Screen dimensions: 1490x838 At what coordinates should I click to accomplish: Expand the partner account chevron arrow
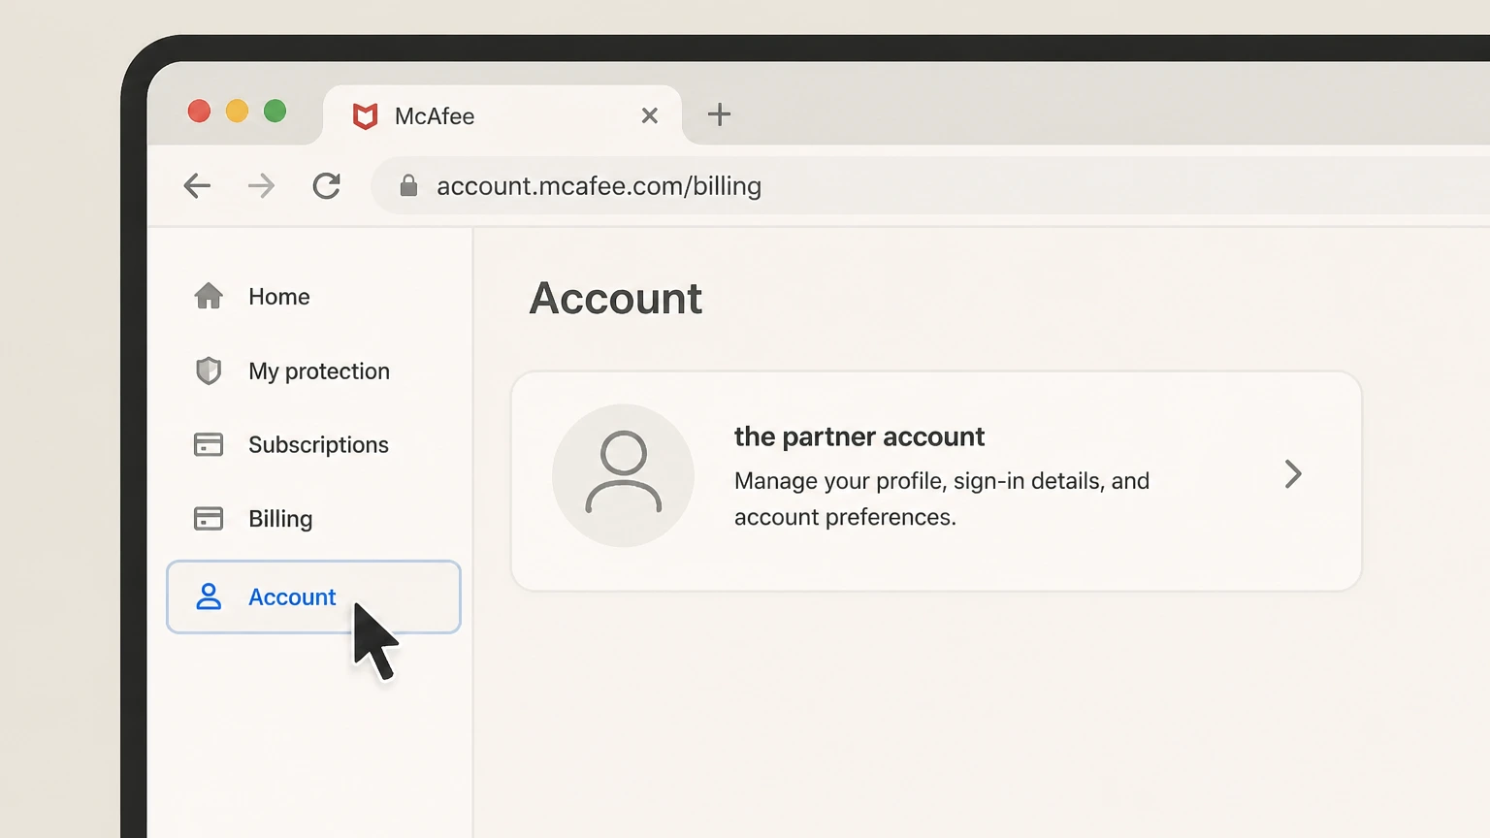[x=1293, y=474]
